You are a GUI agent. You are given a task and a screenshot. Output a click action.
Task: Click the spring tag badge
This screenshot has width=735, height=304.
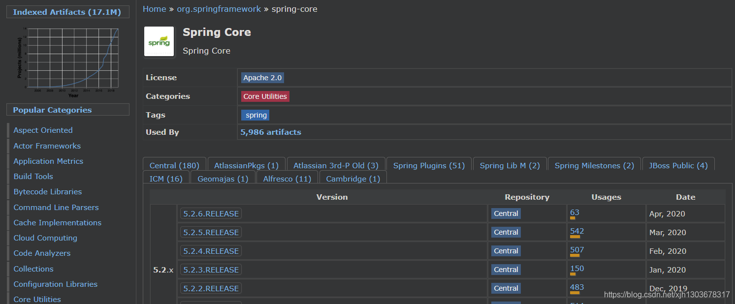pos(256,115)
